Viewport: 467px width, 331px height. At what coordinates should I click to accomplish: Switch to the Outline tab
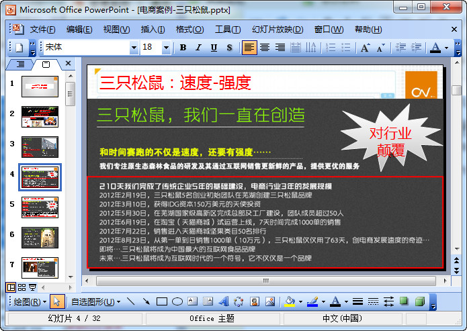point(20,64)
